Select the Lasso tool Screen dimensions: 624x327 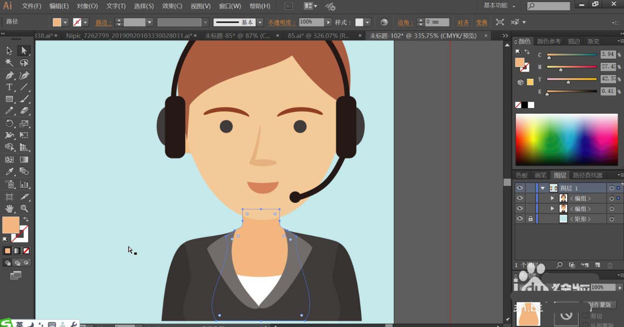[24, 63]
